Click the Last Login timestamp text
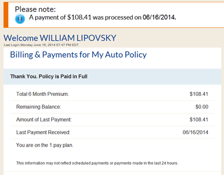224x175 pixels. 41,45
